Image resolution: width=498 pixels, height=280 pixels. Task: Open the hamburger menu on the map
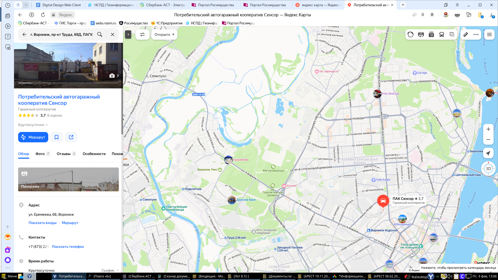(x=489, y=34)
